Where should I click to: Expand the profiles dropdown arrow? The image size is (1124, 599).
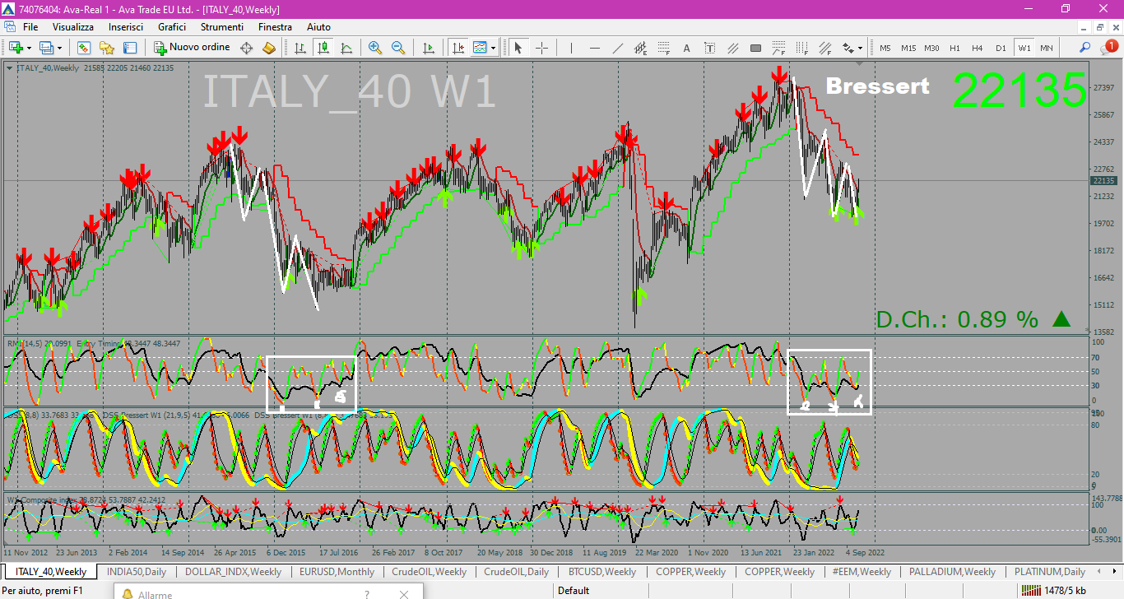pos(59,49)
